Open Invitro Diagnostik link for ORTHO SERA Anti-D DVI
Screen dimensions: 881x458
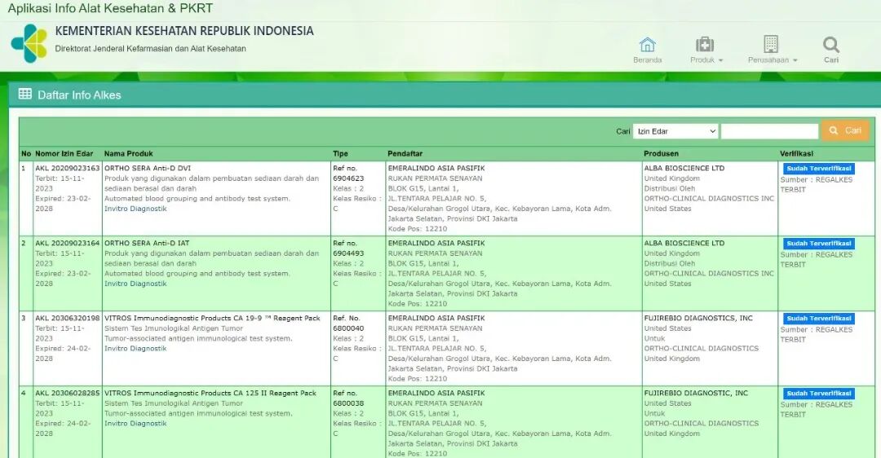pyautogui.click(x=135, y=209)
